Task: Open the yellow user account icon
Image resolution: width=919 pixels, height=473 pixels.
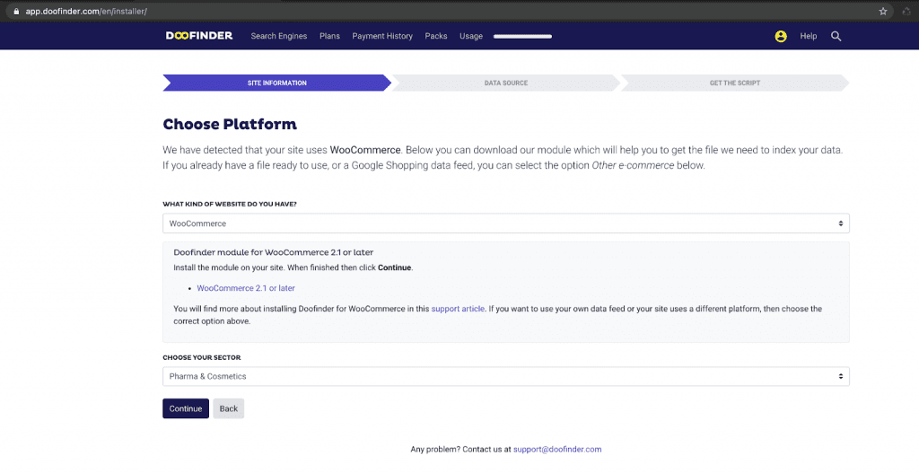Action: [x=780, y=37]
